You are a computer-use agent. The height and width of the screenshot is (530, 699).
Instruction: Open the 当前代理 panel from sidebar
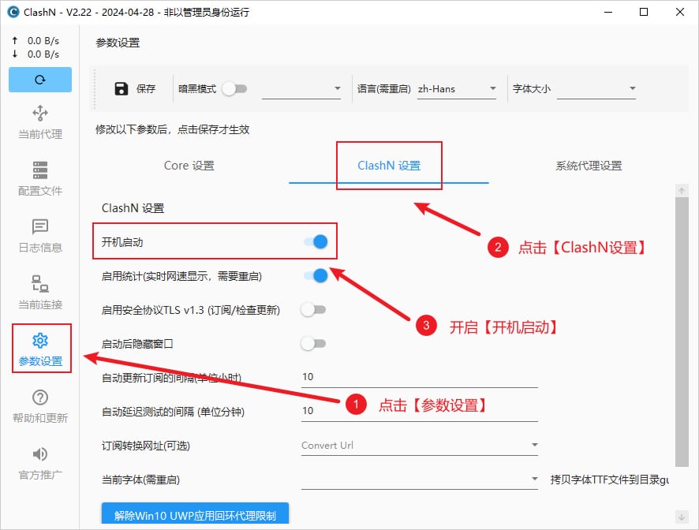click(x=39, y=122)
